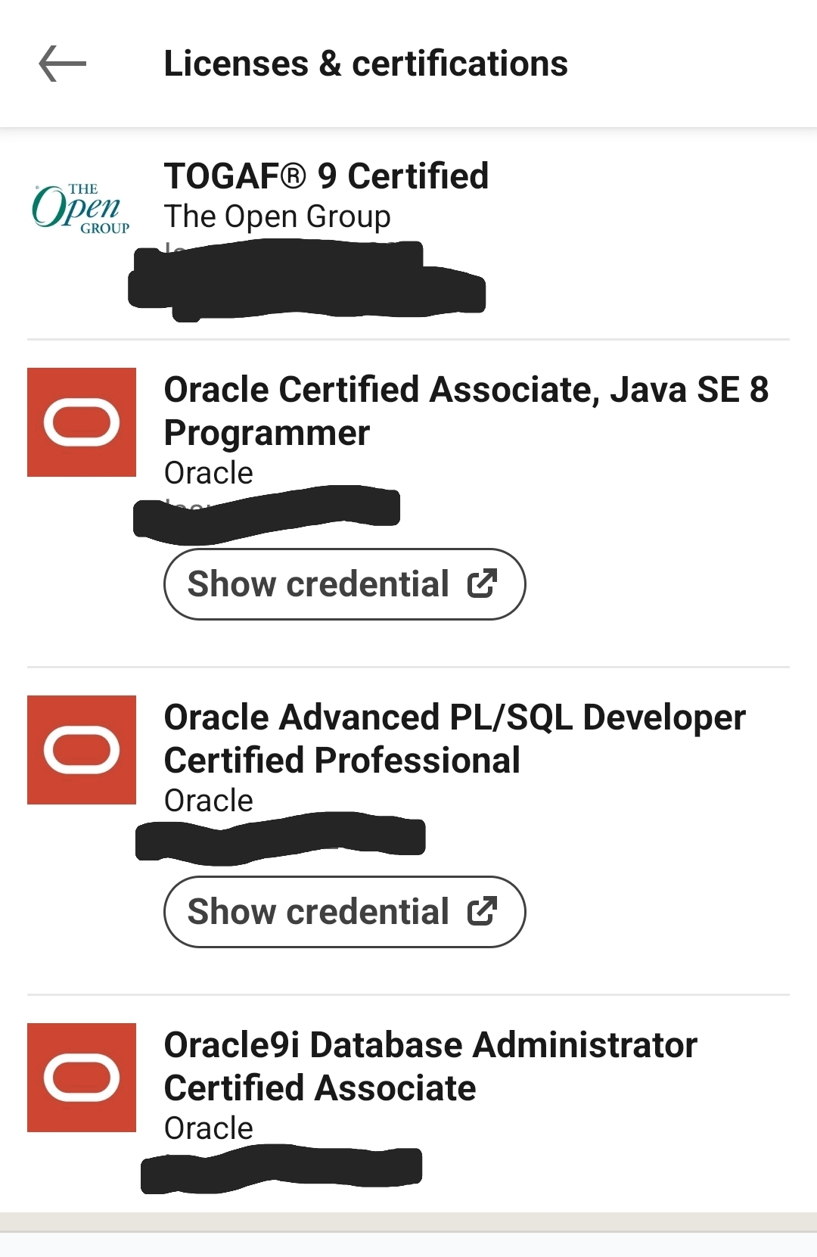
Task: Tap Oracle logo beside Oracle9i Database Administrator
Action: click(x=82, y=1078)
